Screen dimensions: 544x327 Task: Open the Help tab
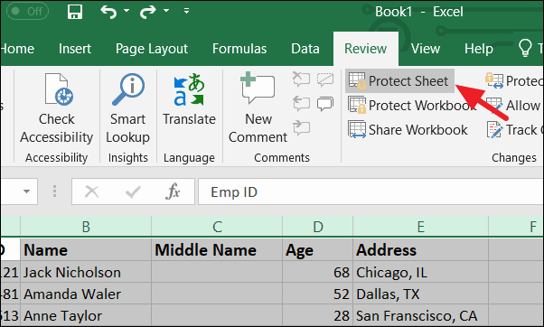tap(479, 49)
